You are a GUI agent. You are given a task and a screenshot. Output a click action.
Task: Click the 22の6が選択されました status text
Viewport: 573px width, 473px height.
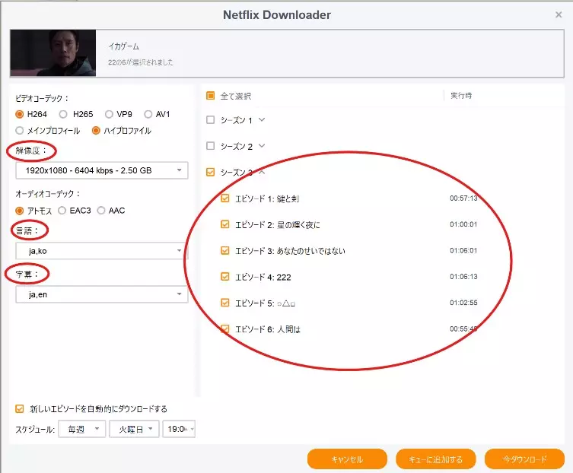tap(141, 62)
